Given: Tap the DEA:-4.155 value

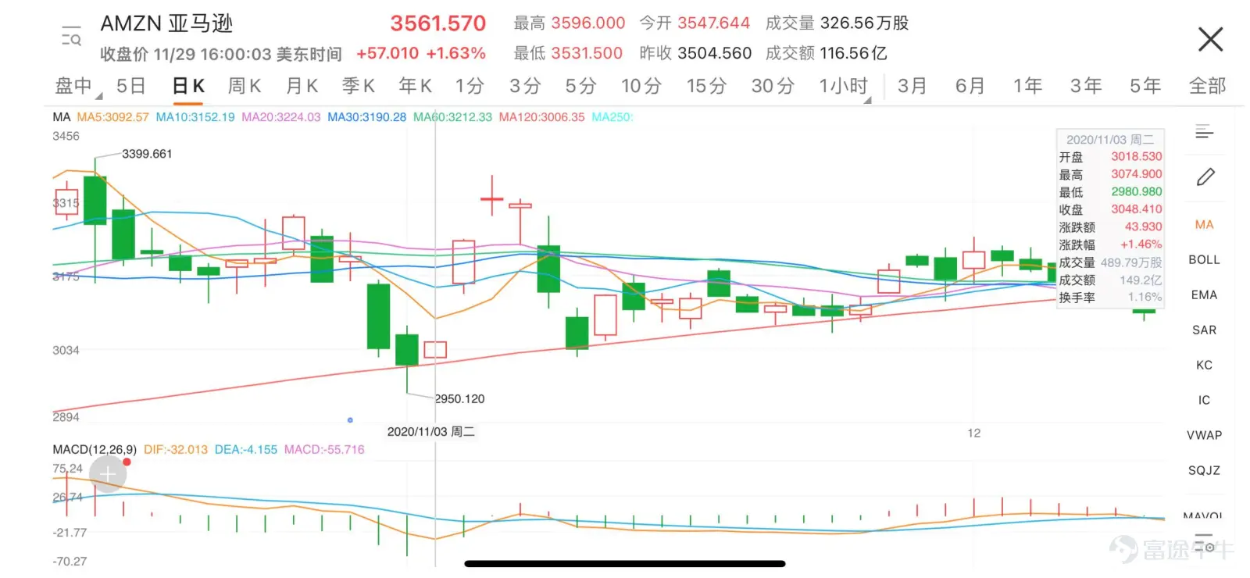Looking at the screenshot, I should 246,450.
